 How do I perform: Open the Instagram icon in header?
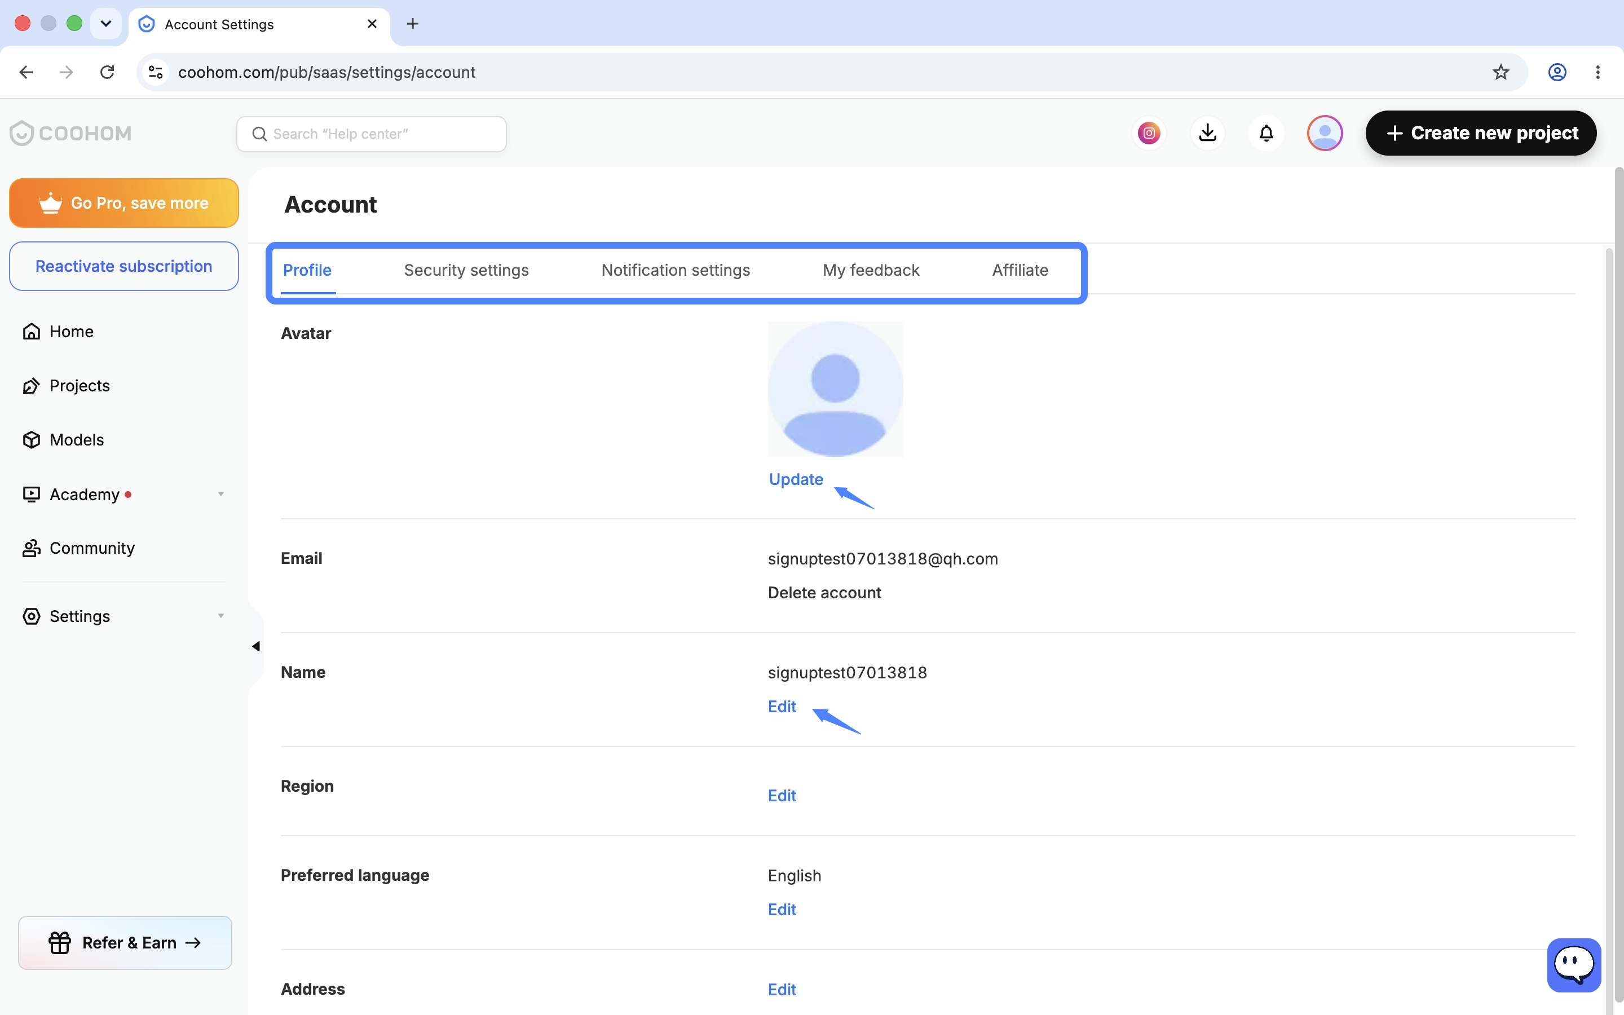click(1149, 133)
